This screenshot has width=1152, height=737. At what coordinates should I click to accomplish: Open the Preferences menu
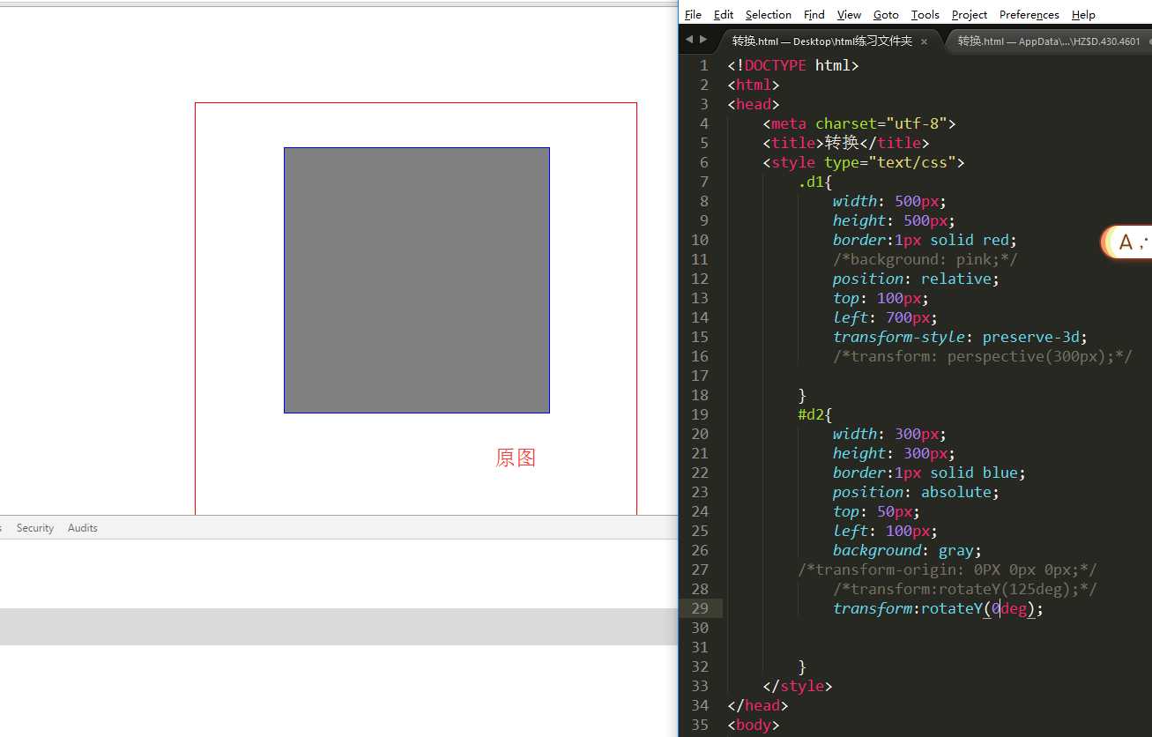click(1029, 14)
